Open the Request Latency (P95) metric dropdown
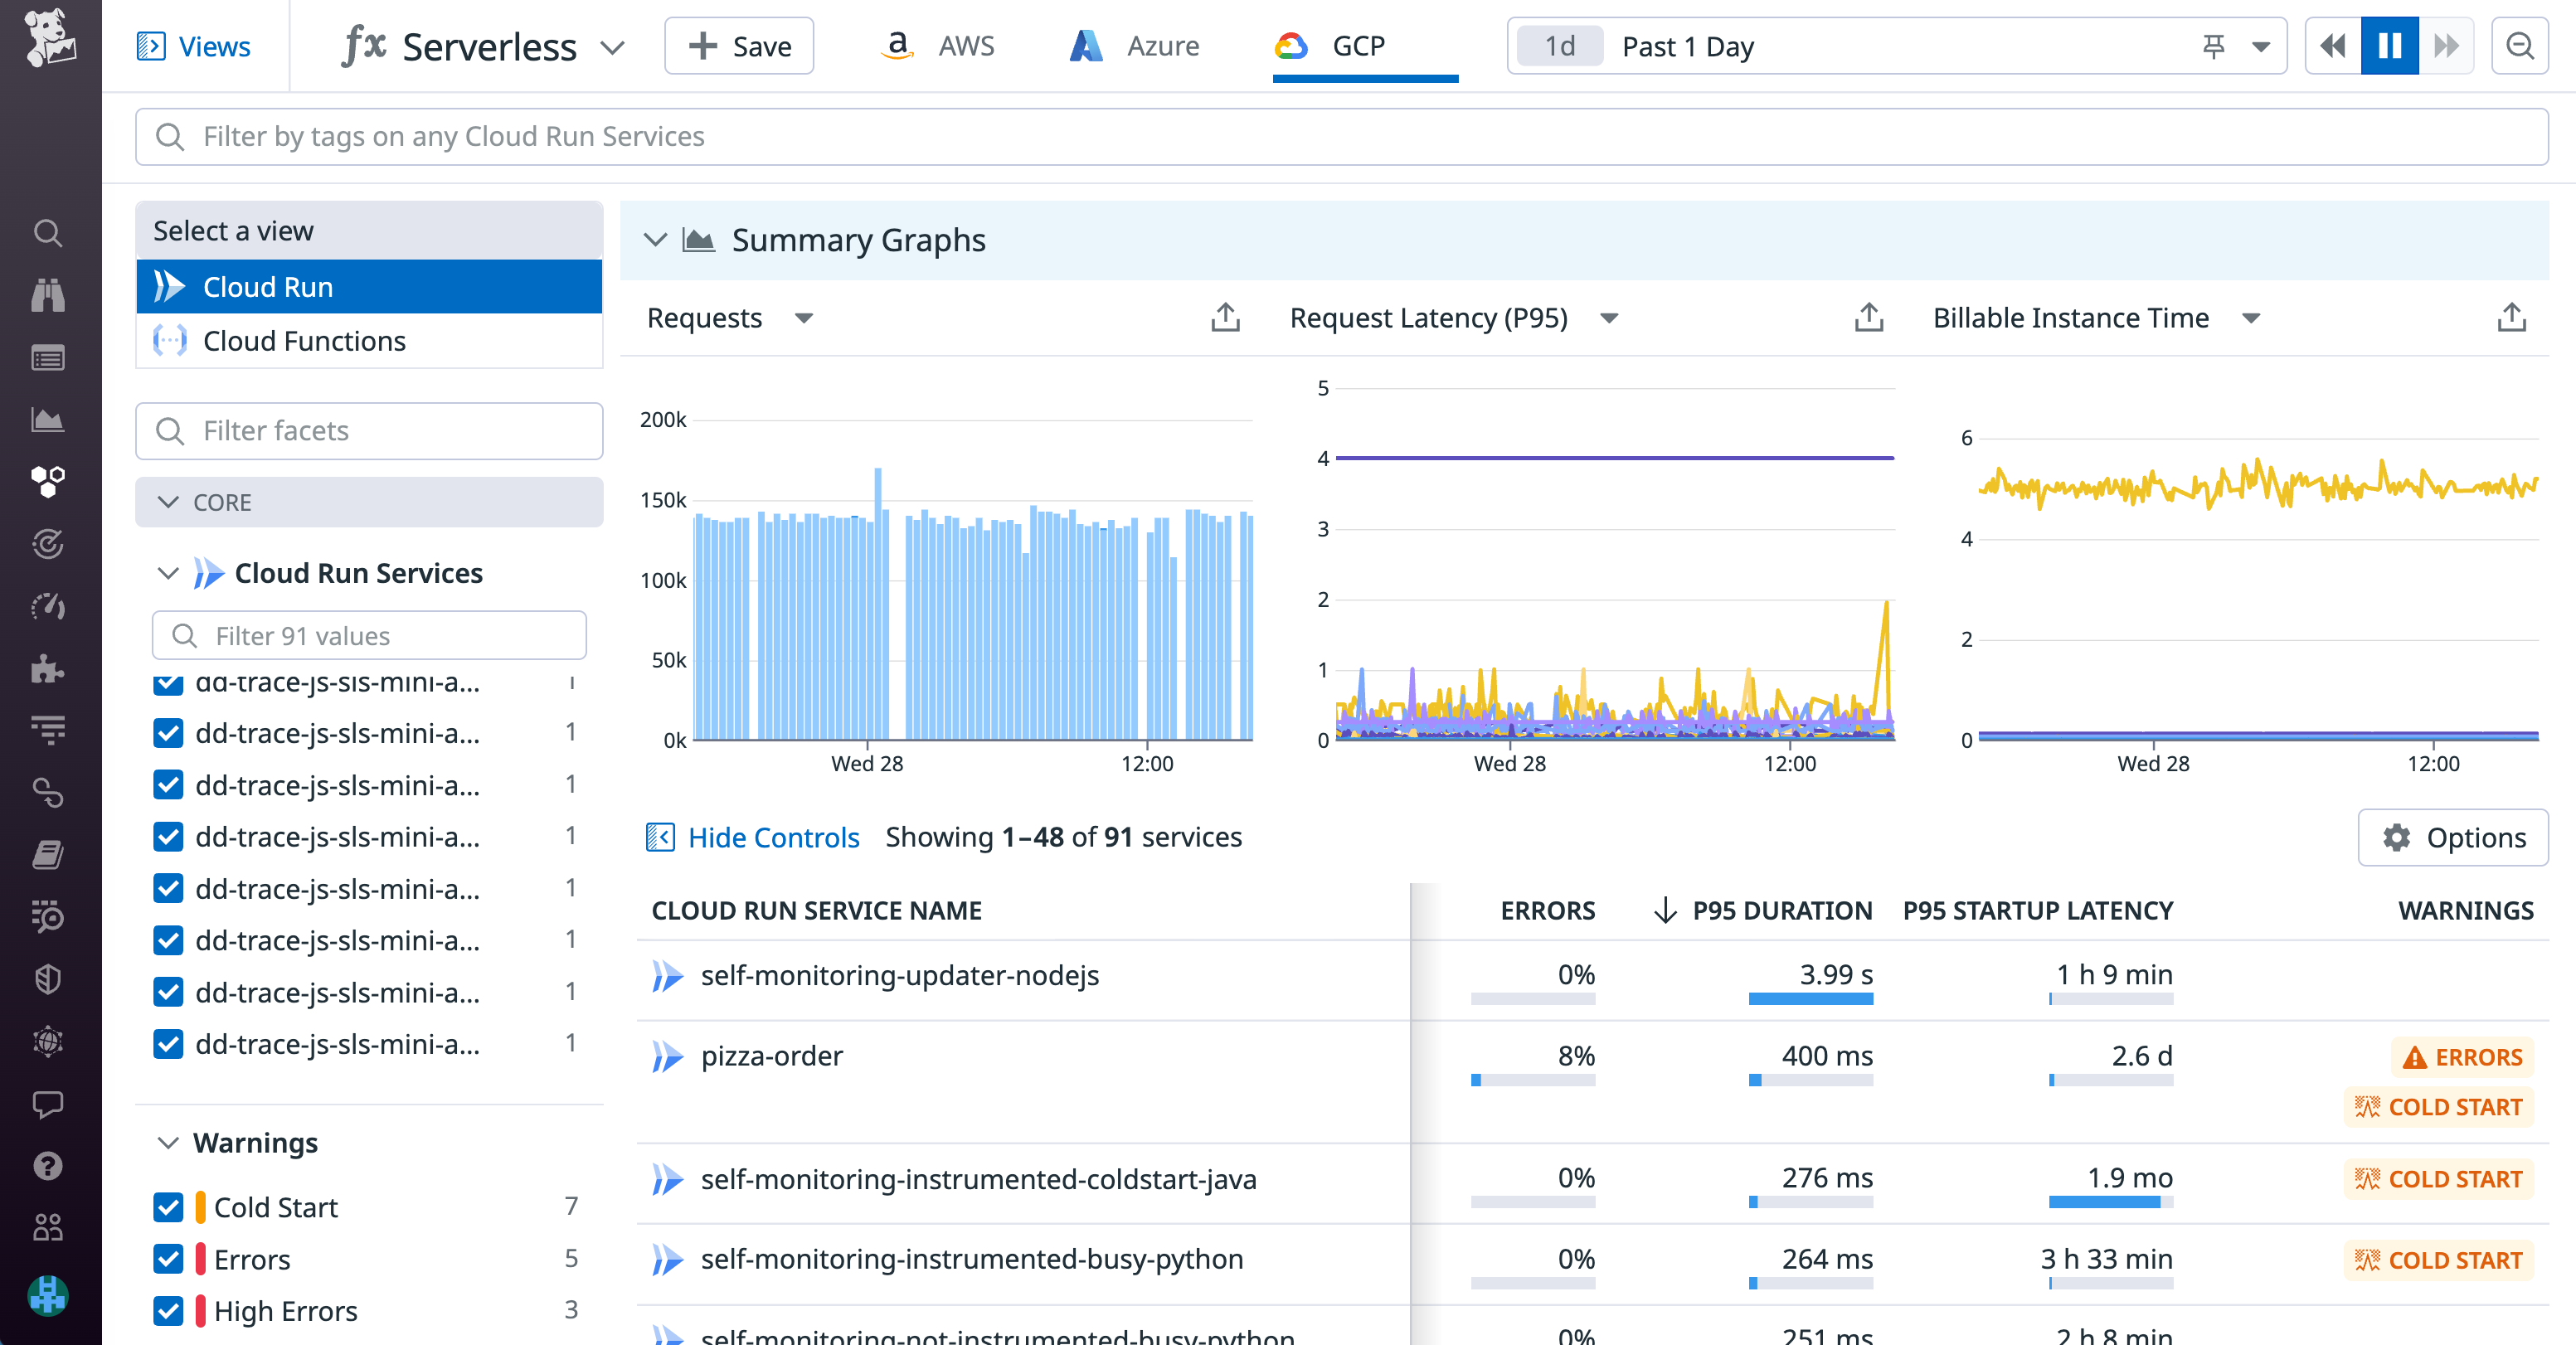Image resolution: width=2576 pixels, height=1345 pixels. coord(1610,318)
